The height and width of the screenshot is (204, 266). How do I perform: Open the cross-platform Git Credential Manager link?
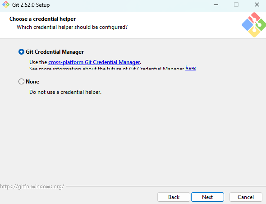[x=94, y=62]
